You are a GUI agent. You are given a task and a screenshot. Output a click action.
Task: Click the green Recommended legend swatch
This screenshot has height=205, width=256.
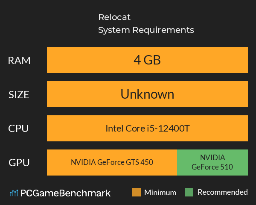pos(189,193)
